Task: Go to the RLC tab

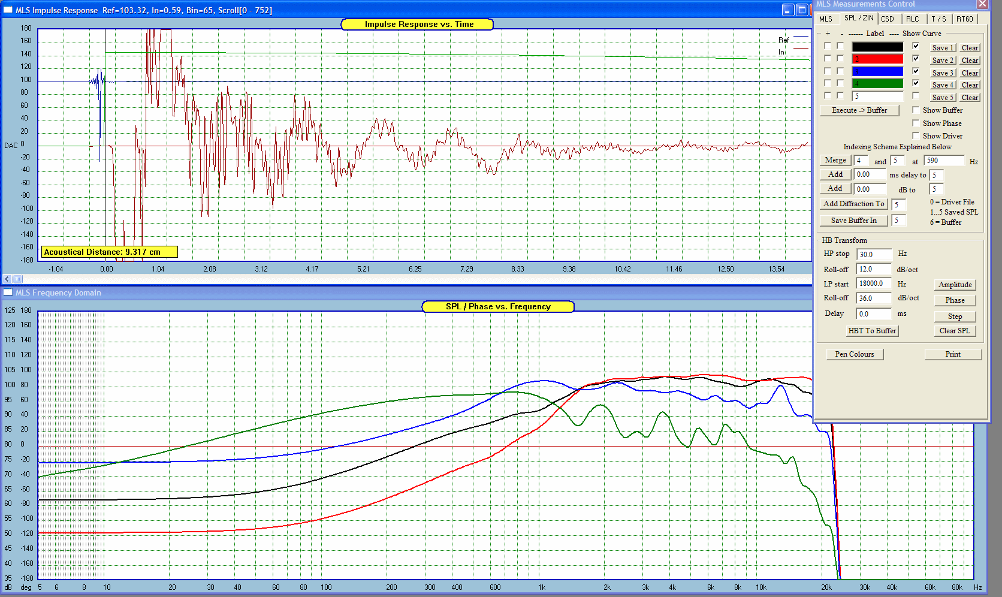Action: click(x=913, y=19)
